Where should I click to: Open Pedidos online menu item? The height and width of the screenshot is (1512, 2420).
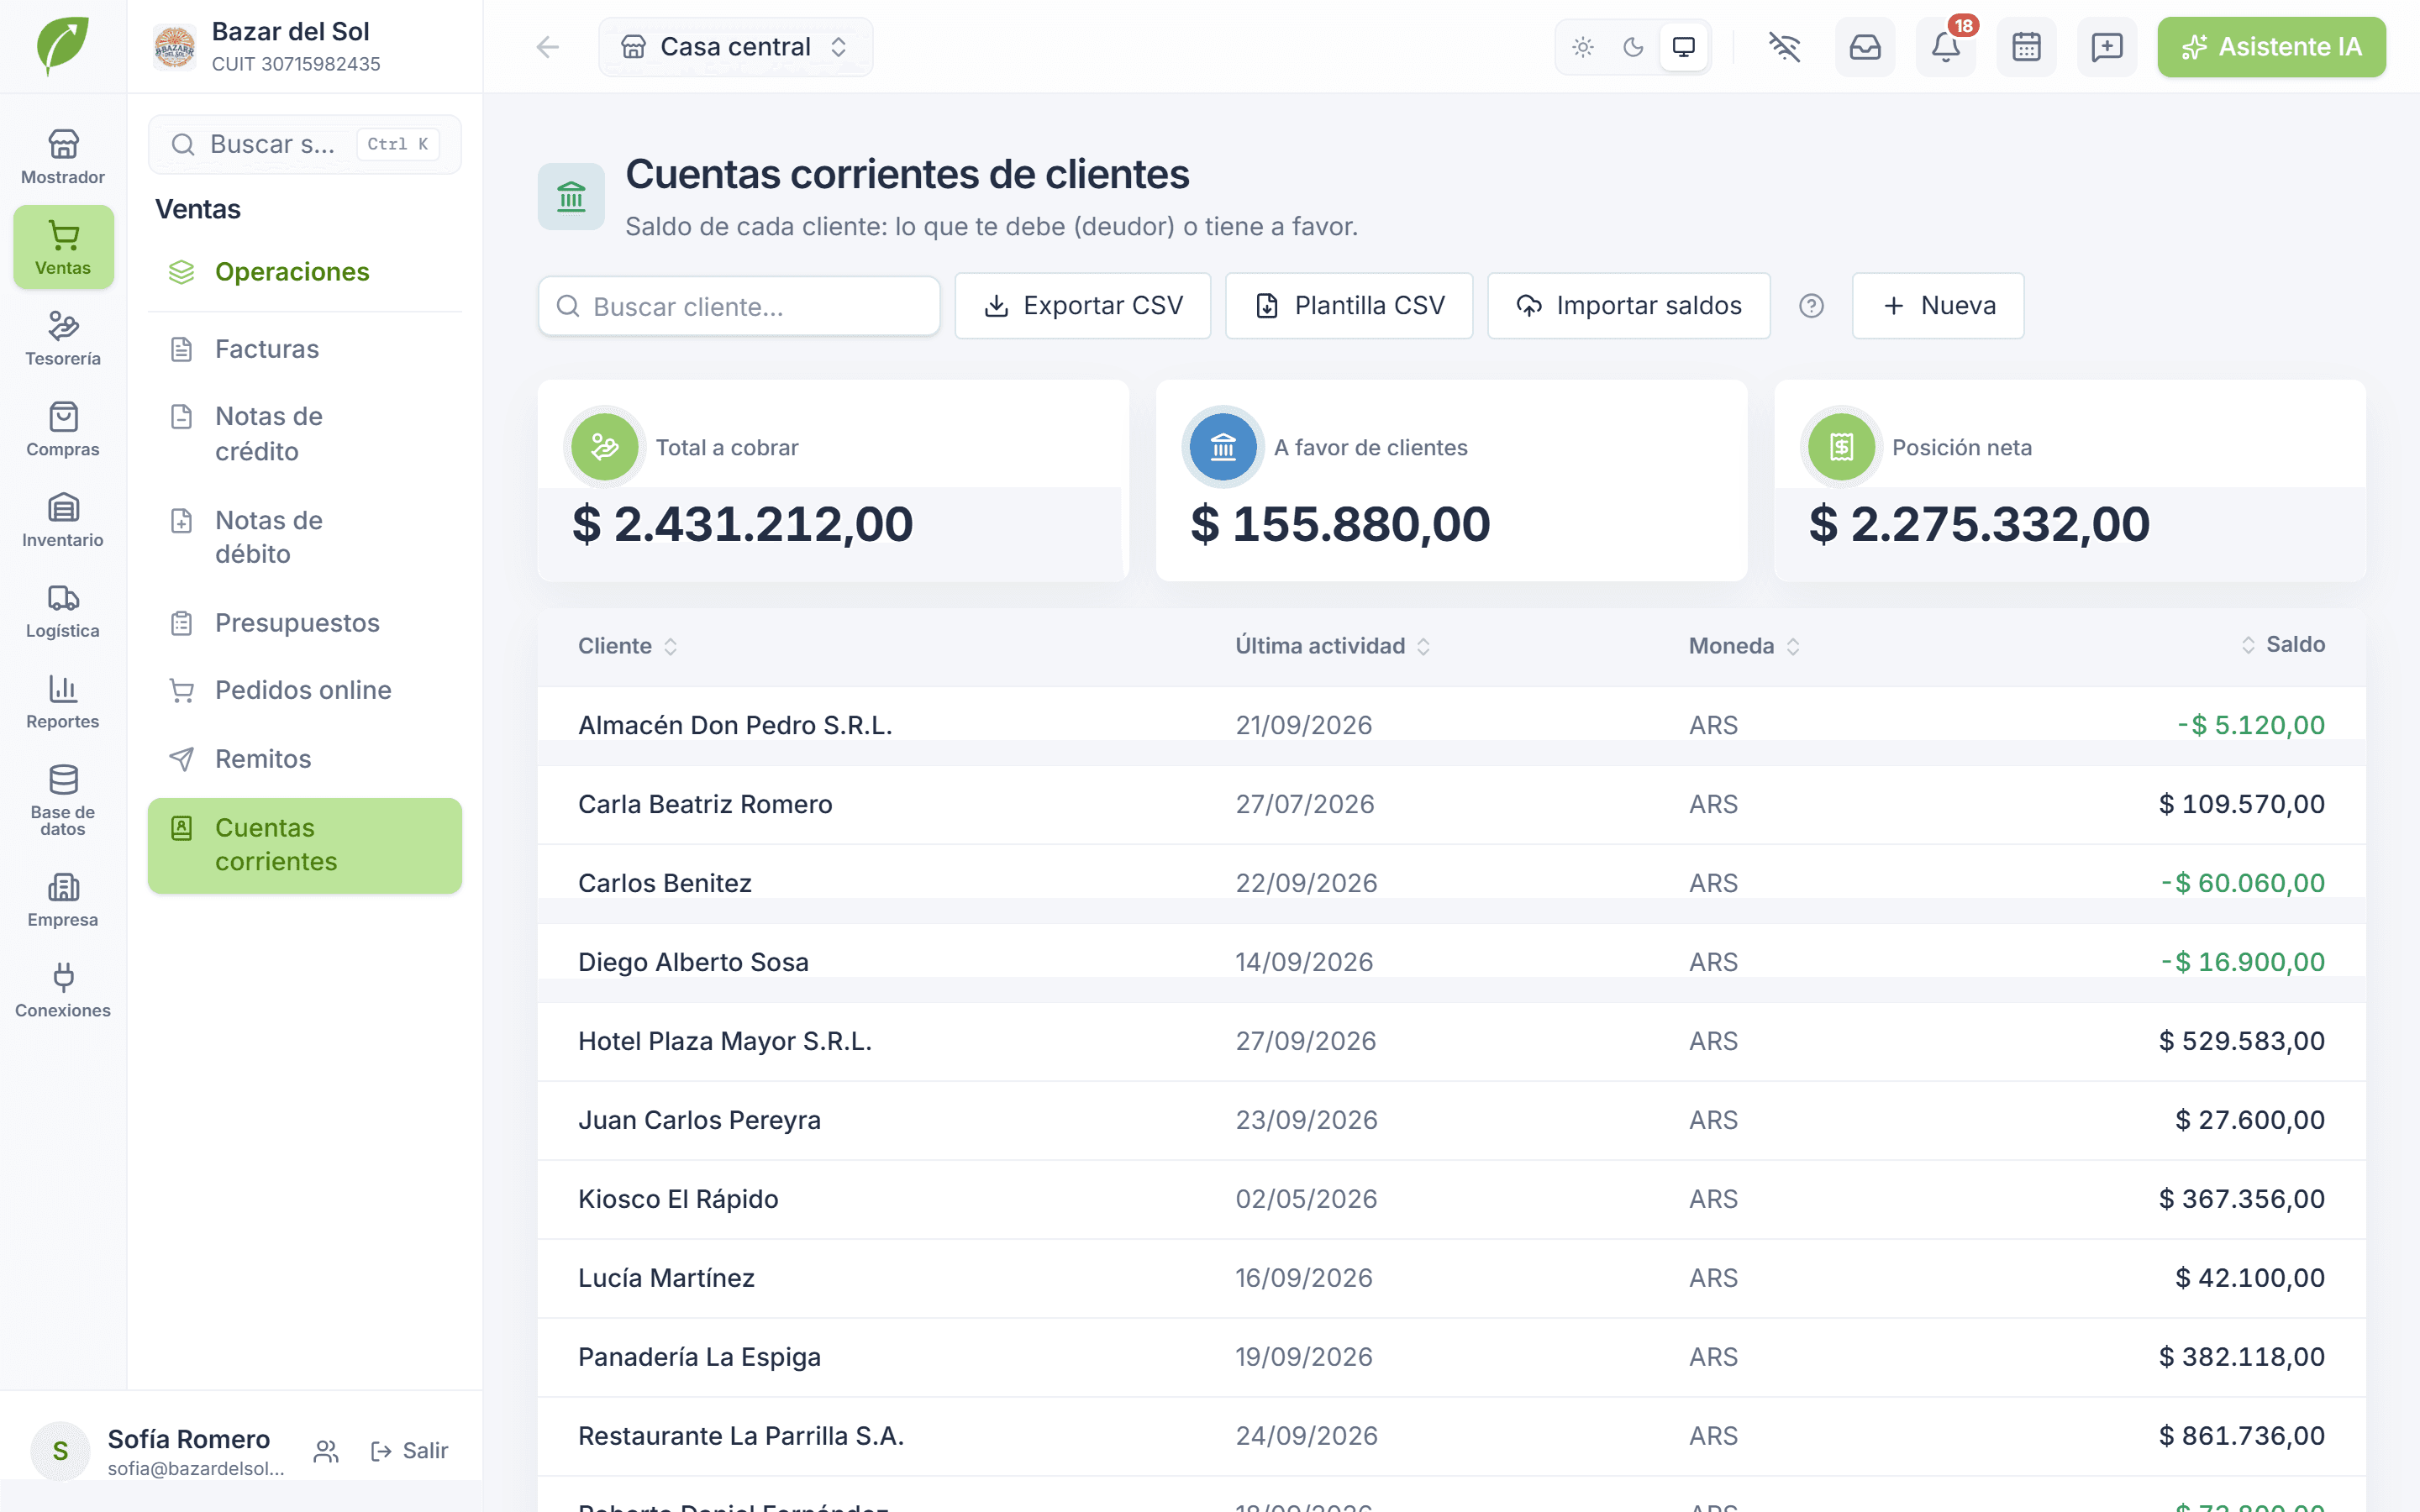[x=305, y=690]
